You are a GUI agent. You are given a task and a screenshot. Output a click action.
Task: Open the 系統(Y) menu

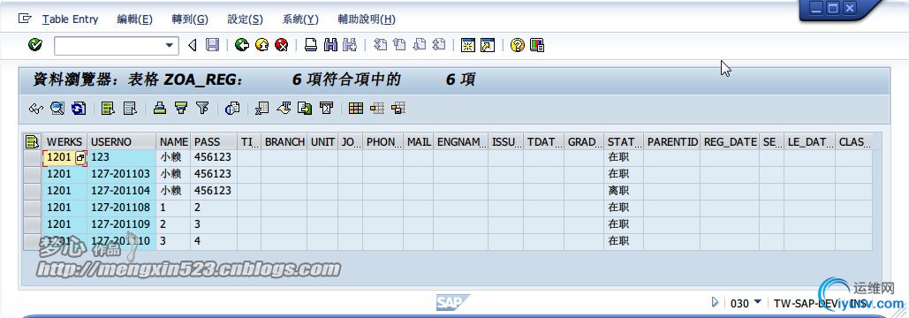pyautogui.click(x=300, y=19)
